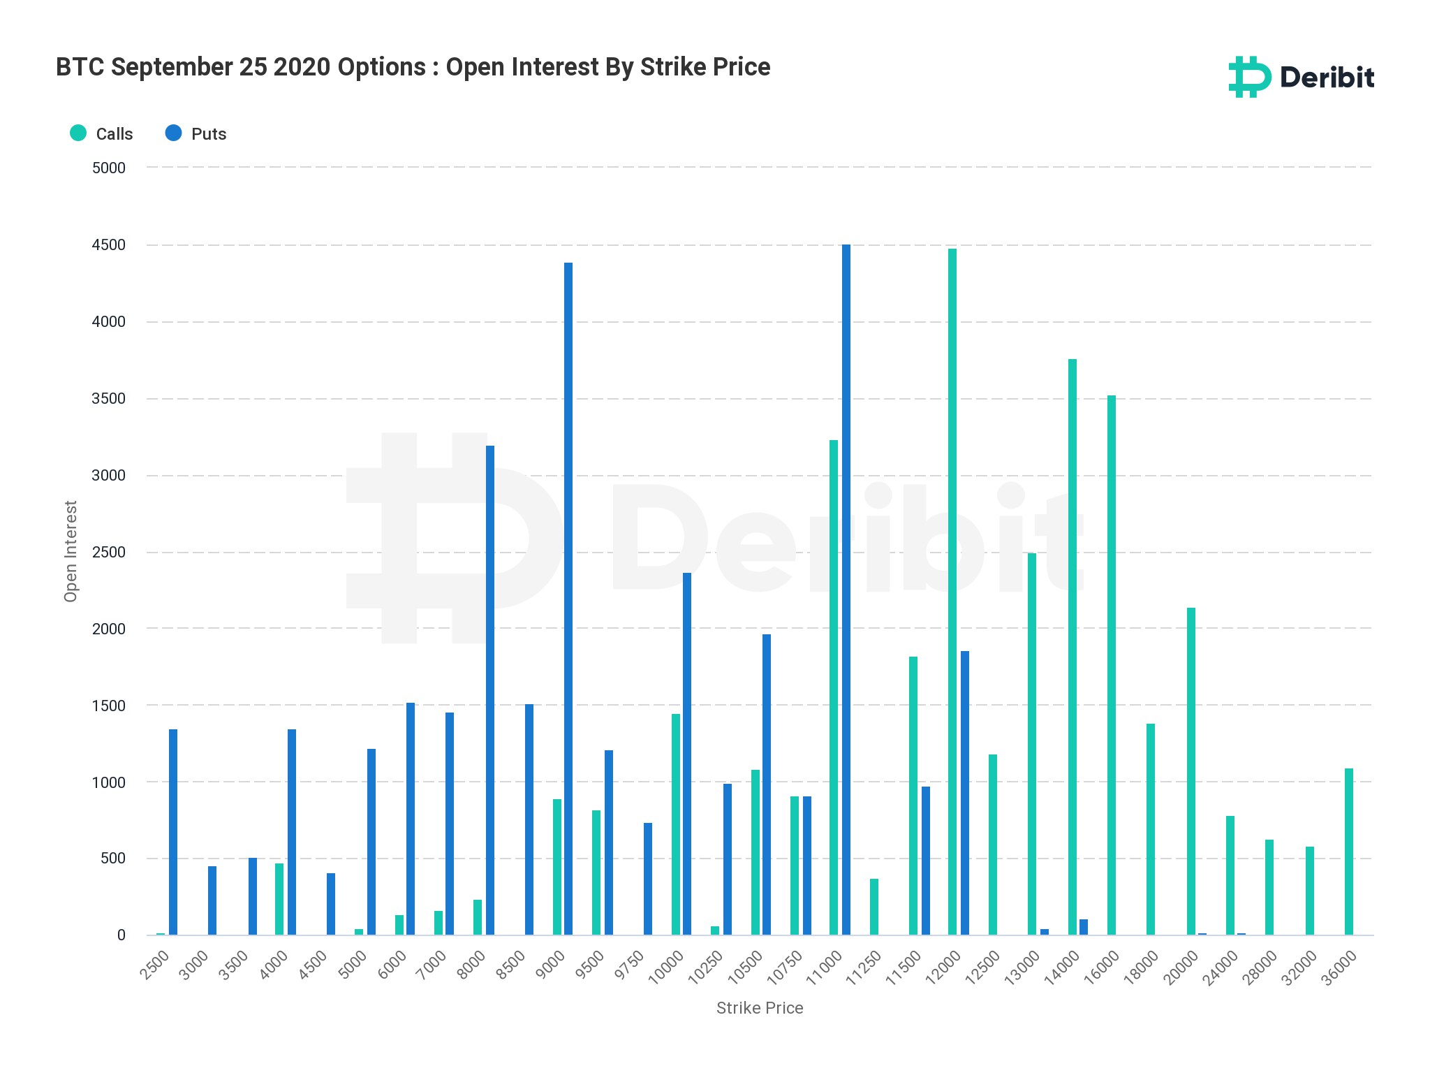
Task: Click the Open Interest axis title
Action: [71, 551]
